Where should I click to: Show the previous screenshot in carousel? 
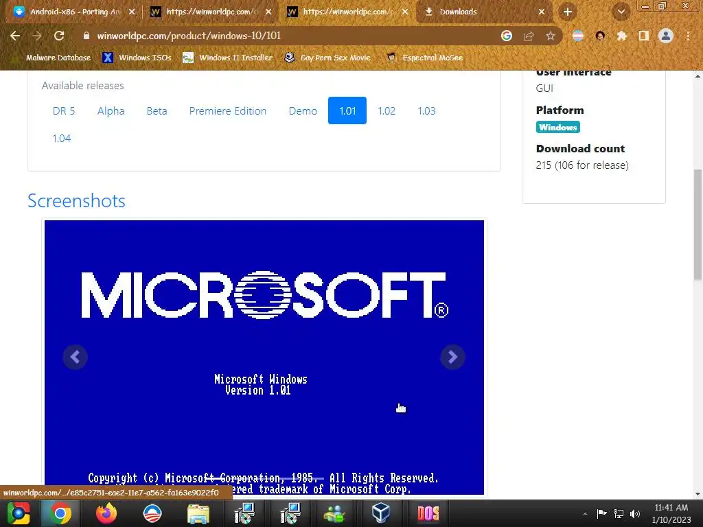tap(75, 357)
